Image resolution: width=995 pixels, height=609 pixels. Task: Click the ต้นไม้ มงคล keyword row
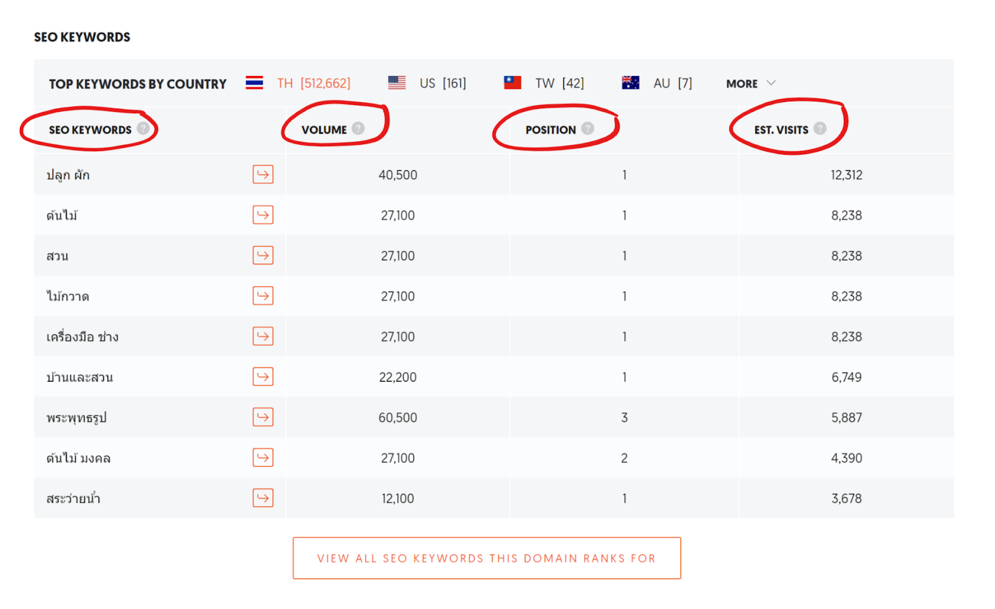click(x=494, y=458)
